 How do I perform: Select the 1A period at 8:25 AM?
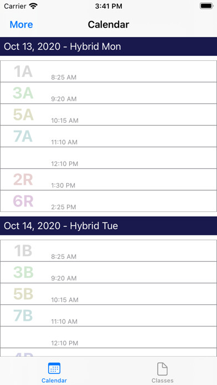[x=108, y=71]
